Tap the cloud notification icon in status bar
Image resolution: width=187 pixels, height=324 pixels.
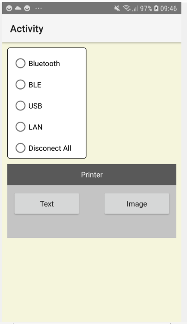[x=18, y=8]
